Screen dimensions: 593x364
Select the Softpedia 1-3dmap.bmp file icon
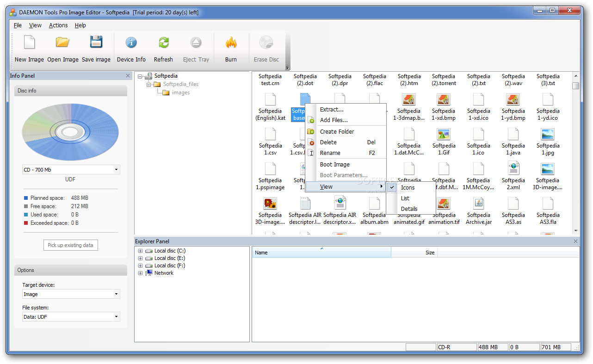coord(409,99)
